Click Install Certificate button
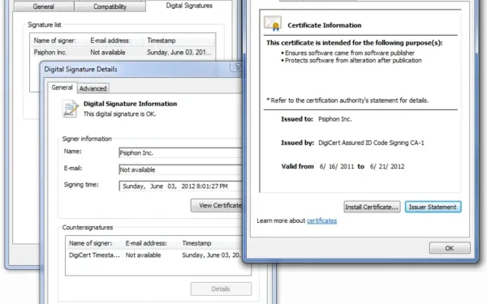This screenshot has height=304, width=487. pos(372,207)
